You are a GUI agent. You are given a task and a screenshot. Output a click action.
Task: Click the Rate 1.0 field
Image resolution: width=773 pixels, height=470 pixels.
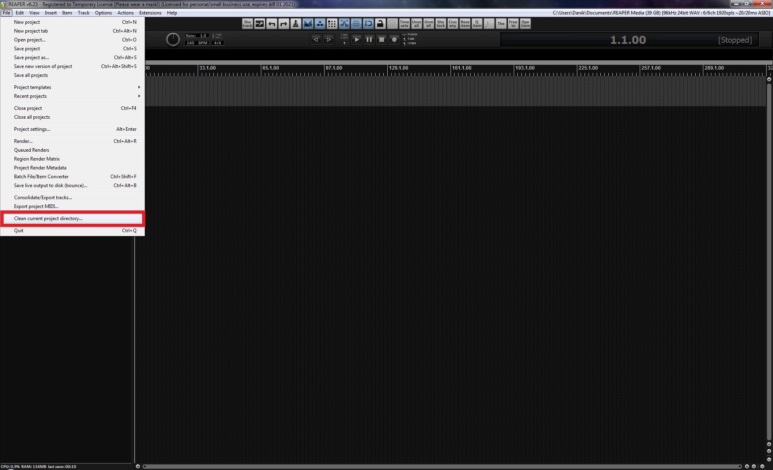click(197, 36)
